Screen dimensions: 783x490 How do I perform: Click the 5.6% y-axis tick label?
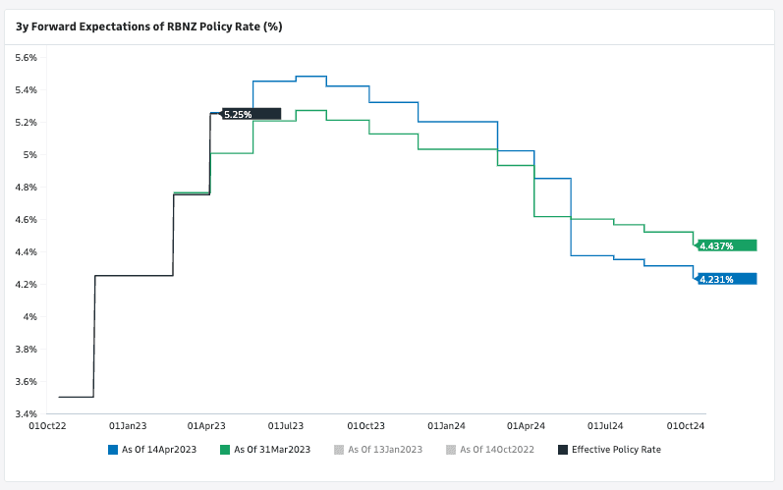click(x=25, y=58)
